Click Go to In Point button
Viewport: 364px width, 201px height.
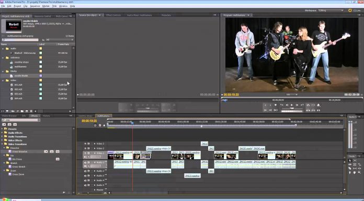[265, 110]
